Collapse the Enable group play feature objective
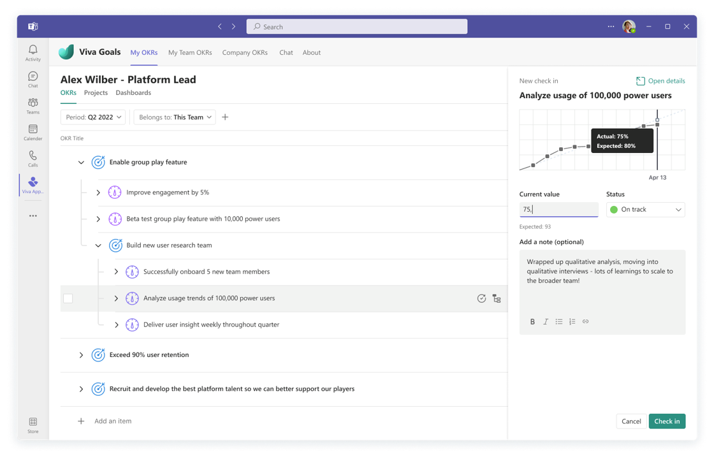The image size is (714, 459). pos(81,163)
